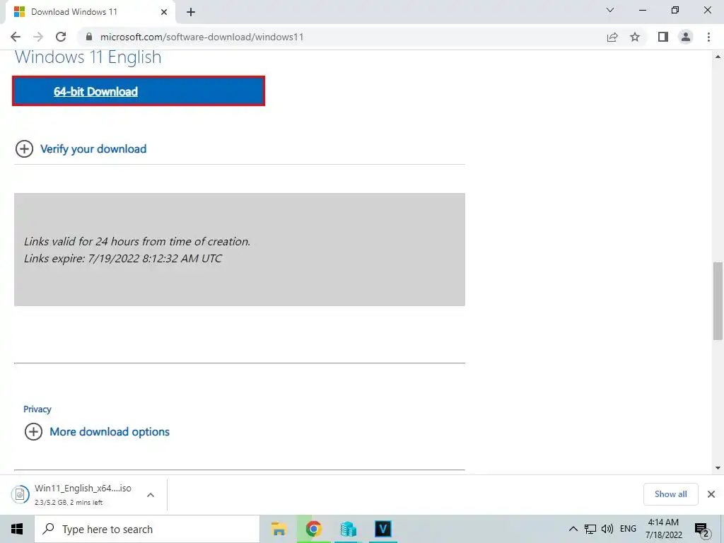
Task: Open Chrome three-dot menu
Action: [x=708, y=37]
